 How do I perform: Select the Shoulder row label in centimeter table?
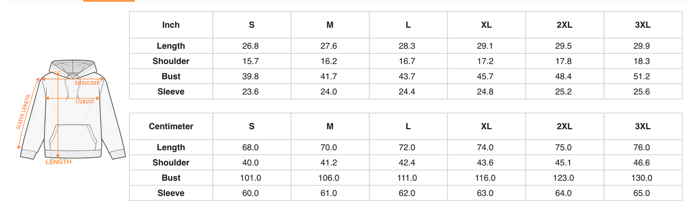click(x=171, y=163)
